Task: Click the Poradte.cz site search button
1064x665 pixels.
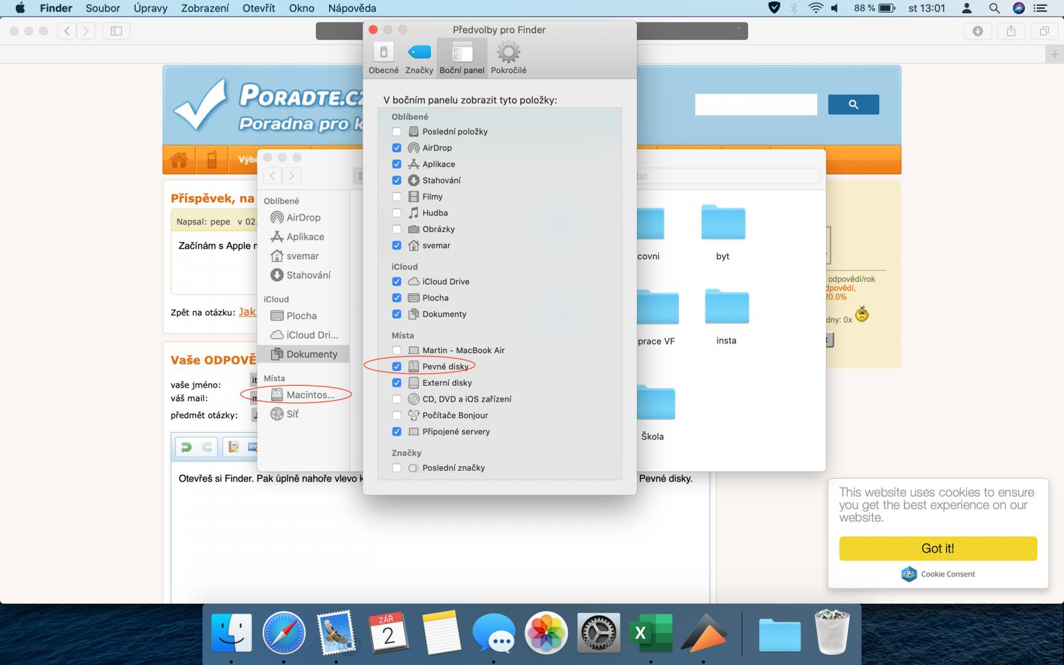Action: click(x=853, y=104)
